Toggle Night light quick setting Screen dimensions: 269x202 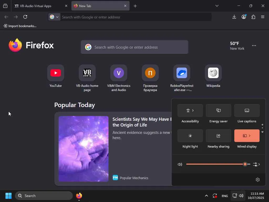coord(190,136)
